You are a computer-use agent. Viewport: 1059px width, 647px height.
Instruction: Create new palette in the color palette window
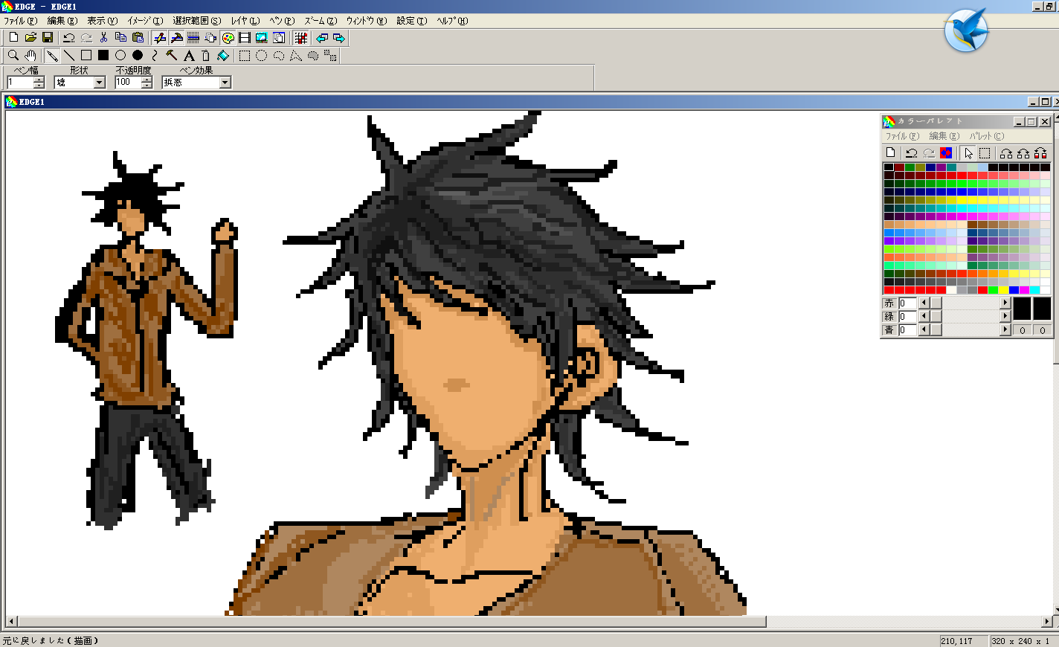890,152
